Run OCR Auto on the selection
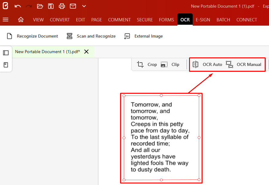The width and height of the screenshot is (269, 185). click(207, 64)
